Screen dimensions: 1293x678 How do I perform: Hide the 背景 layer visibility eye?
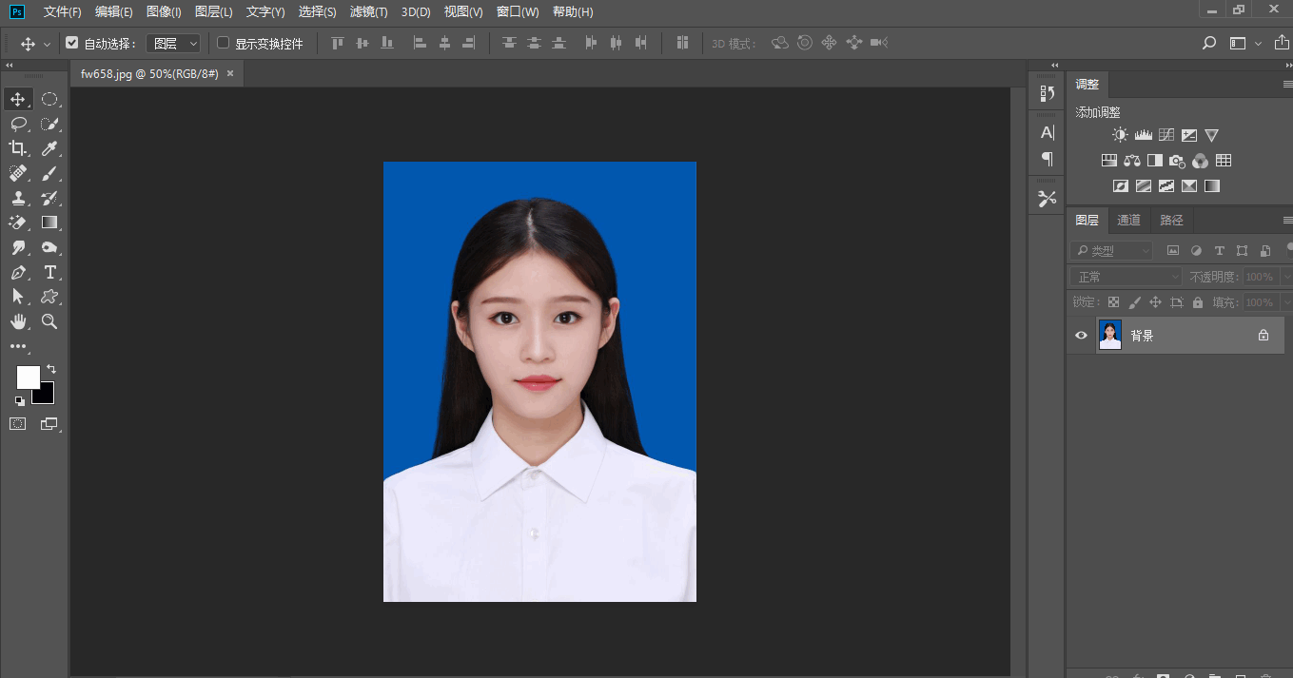coord(1080,335)
